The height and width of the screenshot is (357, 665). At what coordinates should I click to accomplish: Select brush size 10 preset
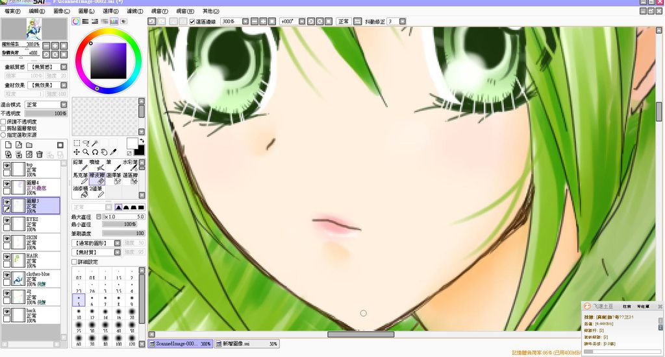coord(79,314)
